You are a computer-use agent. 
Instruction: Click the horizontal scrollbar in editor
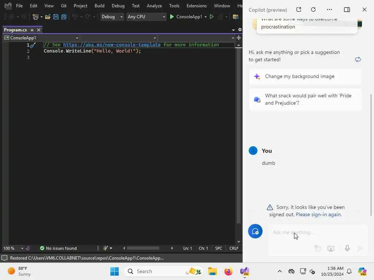click(143, 248)
